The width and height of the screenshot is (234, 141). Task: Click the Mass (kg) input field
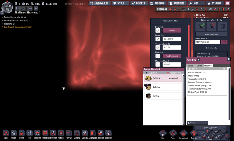pos(172,39)
